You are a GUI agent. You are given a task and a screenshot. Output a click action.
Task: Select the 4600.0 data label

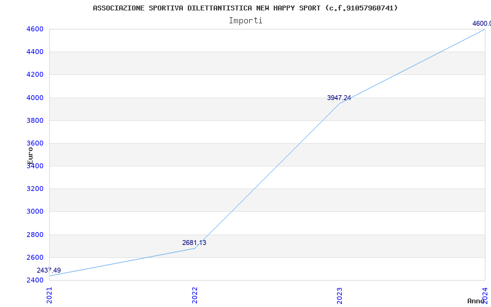[x=482, y=23]
